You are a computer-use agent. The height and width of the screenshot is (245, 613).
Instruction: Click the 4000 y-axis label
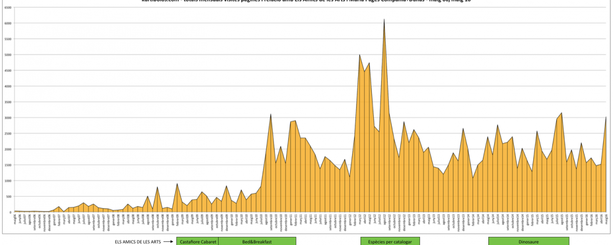click(x=7, y=86)
